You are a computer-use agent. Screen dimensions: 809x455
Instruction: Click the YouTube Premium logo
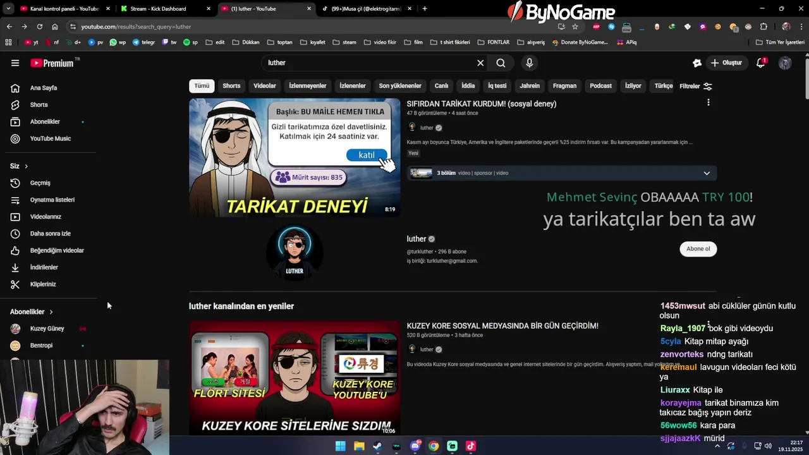[52, 63]
